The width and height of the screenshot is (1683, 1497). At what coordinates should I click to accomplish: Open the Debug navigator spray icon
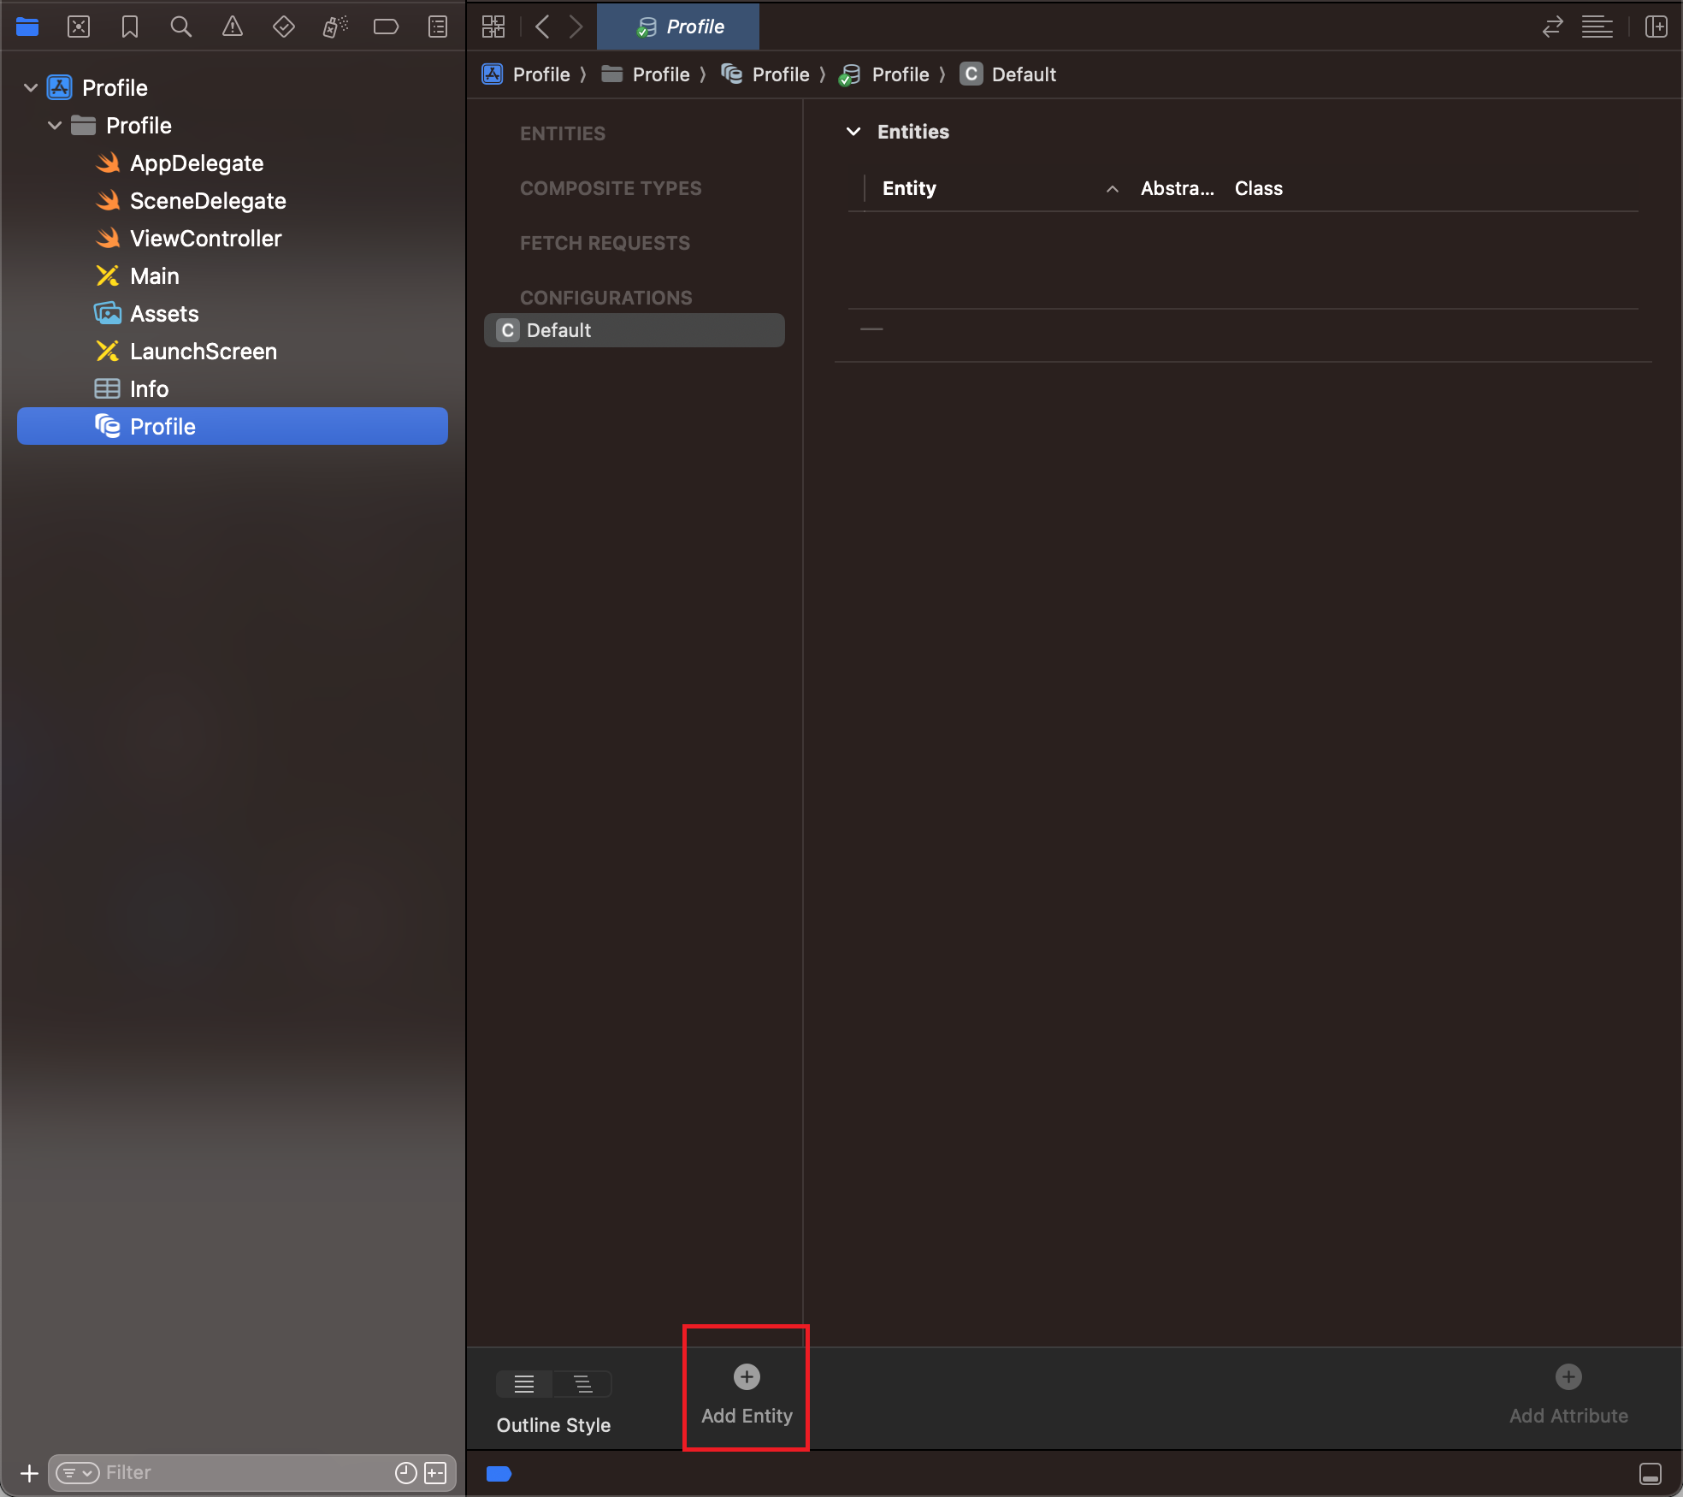click(x=334, y=27)
